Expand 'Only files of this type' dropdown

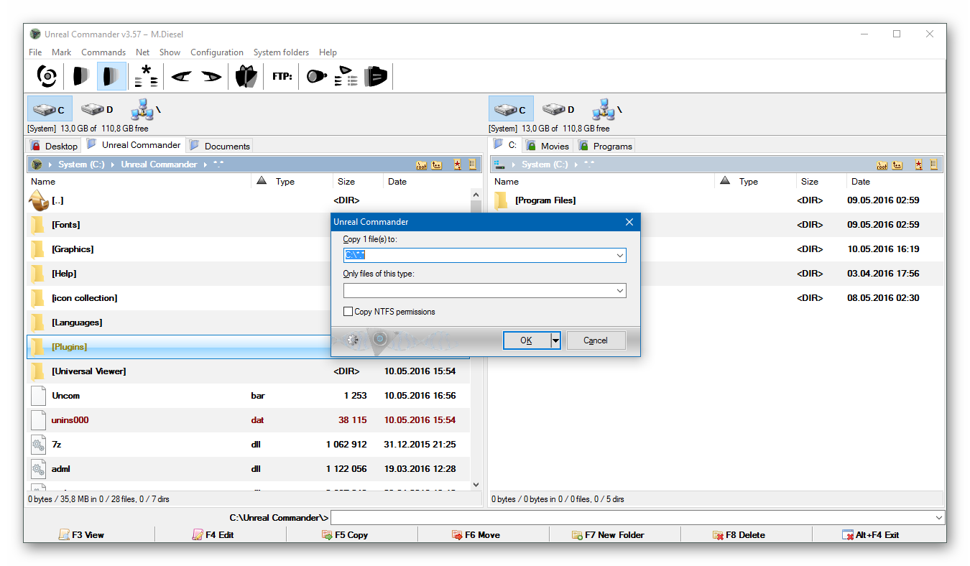pyautogui.click(x=619, y=290)
